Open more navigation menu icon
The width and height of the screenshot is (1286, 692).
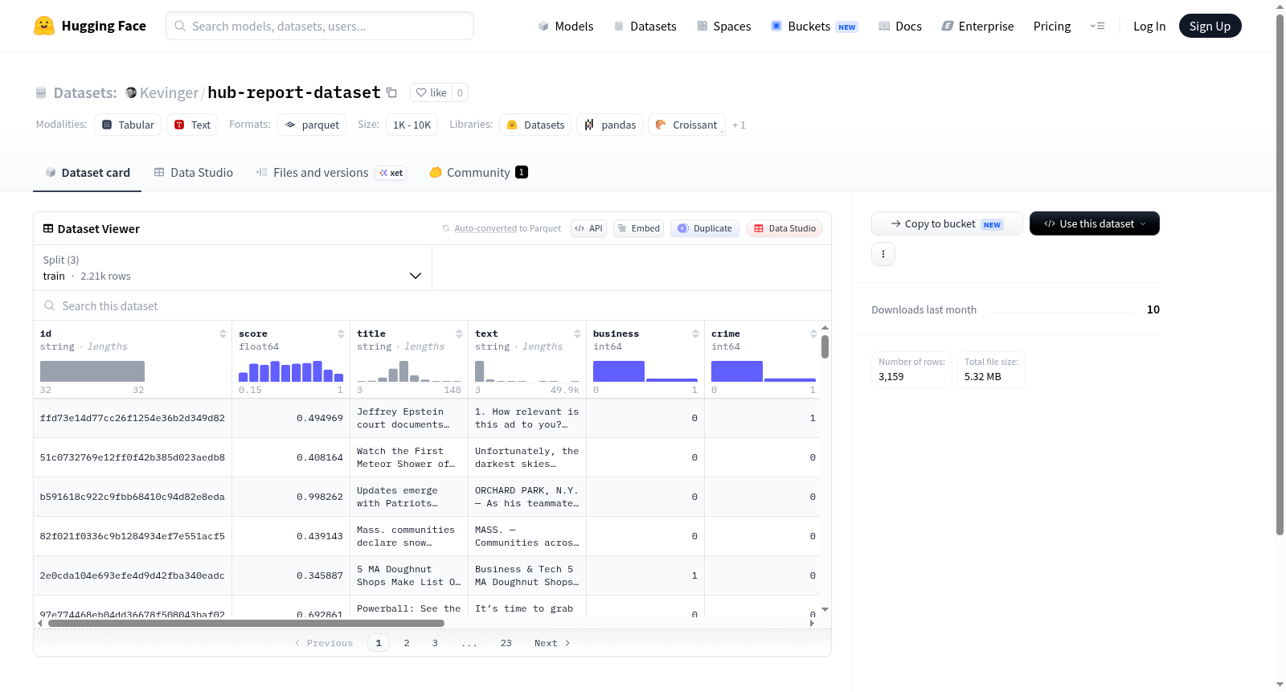1097,26
